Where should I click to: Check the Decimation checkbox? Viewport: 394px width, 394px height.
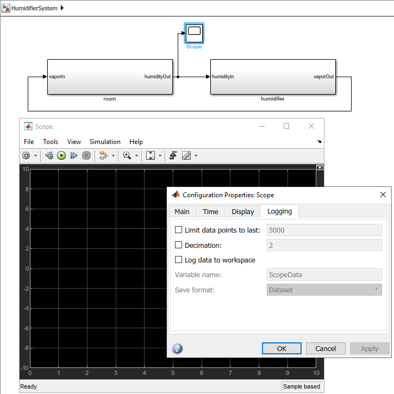(x=179, y=245)
